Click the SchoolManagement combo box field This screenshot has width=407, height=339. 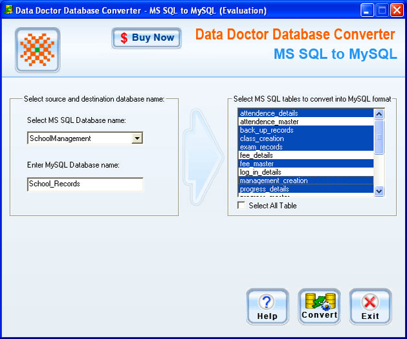[85, 138]
